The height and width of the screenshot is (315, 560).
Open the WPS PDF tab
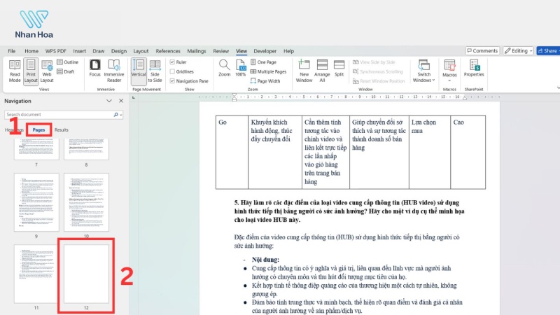(56, 51)
